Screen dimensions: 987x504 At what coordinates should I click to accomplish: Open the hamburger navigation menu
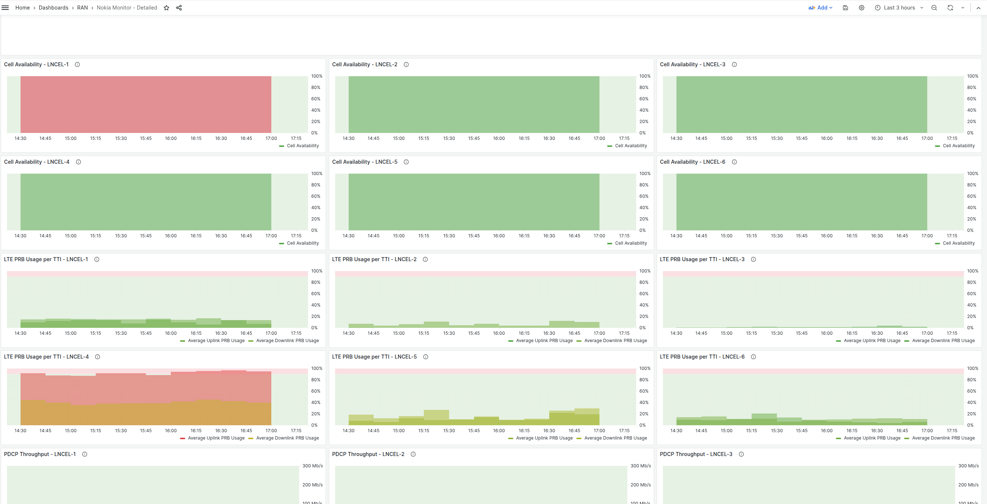tap(5, 8)
